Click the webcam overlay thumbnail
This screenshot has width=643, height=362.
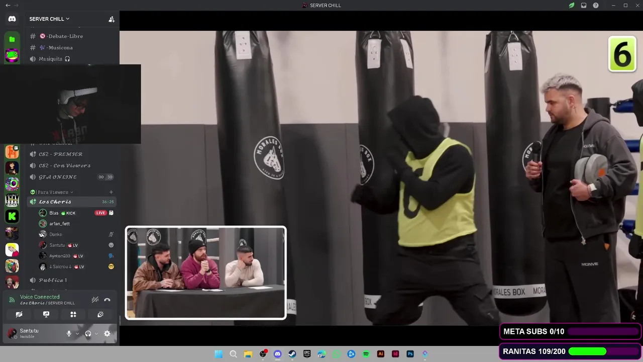[70, 104]
